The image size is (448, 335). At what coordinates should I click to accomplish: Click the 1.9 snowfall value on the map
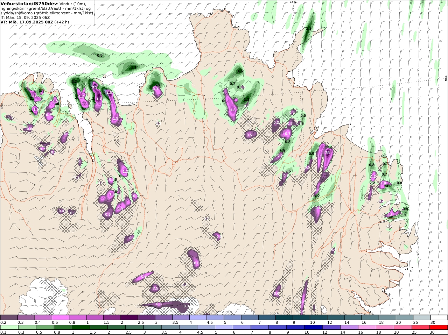tap(35, 109)
